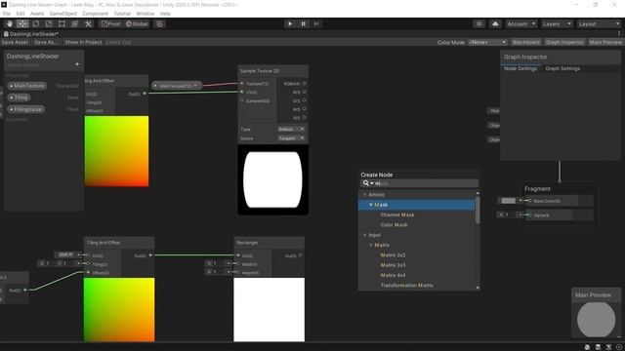Image resolution: width=625 pixels, height=351 pixels.
Task: Open the UV0 channel dropdown on Tiling And Offset
Action: [x=65, y=254]
